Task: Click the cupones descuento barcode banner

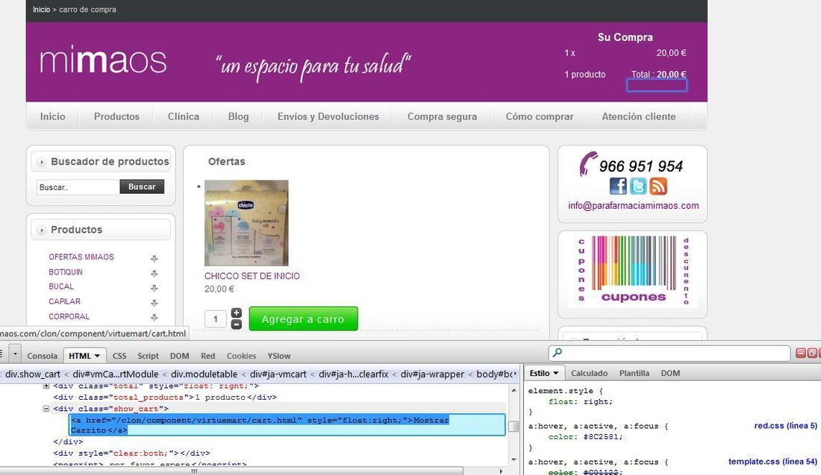Action: pos(633,270)
